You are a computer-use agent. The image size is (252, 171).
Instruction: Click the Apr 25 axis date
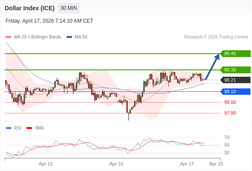216,164
